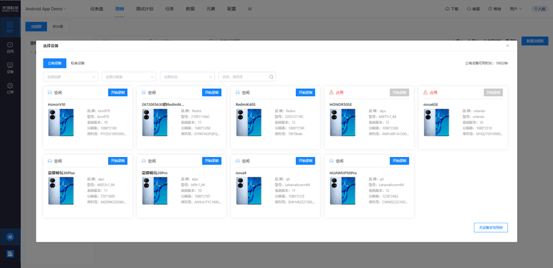Open the Android App Demo project dropdown
The image size is (553, 268).
click(45, 9)
